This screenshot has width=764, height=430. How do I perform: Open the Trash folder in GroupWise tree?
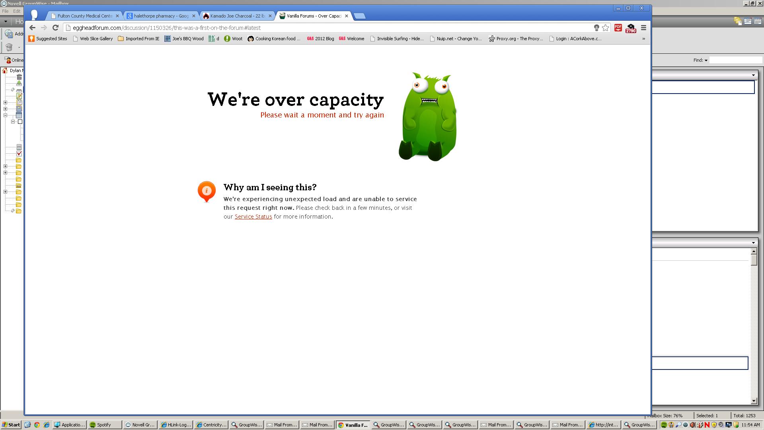[x=19, y=77]
